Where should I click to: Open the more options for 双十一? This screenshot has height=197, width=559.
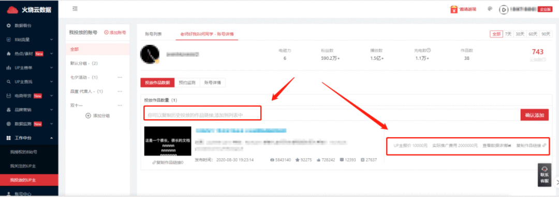point(120,105)
